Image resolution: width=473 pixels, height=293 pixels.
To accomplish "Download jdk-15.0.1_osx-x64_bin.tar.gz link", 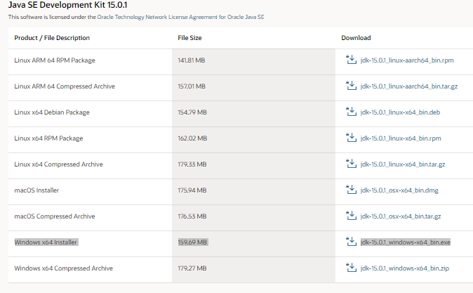I will 401,216.
